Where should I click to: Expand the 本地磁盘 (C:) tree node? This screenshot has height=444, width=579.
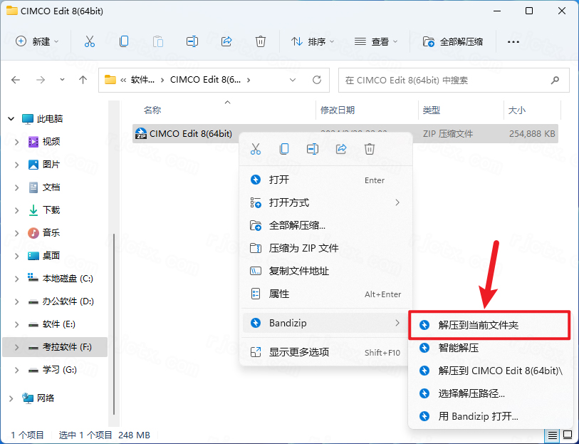(x=16, y=279)
